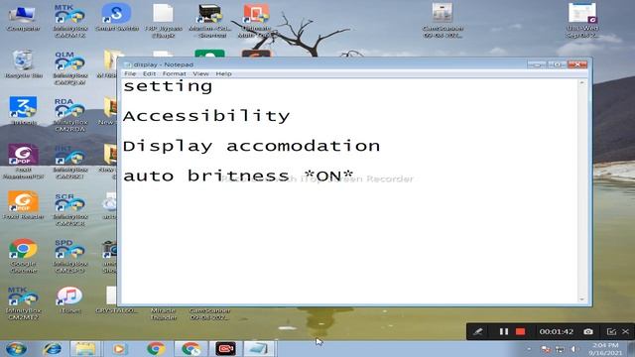Click the 'setting' line in Notepad
This screenshot has height=357, width=635.
point(168,86)
